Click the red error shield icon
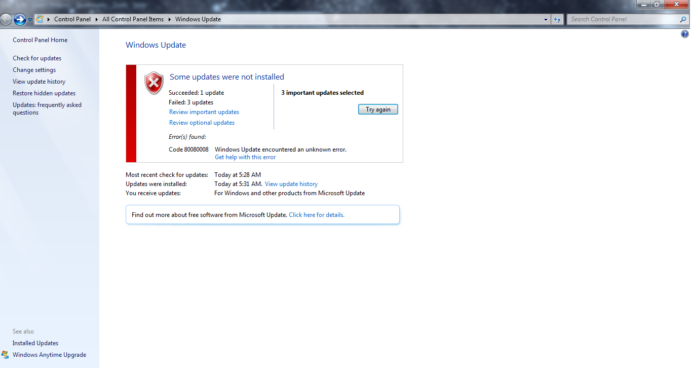The height and width of the screenshot is (368, 692). [x=153, y=83]
